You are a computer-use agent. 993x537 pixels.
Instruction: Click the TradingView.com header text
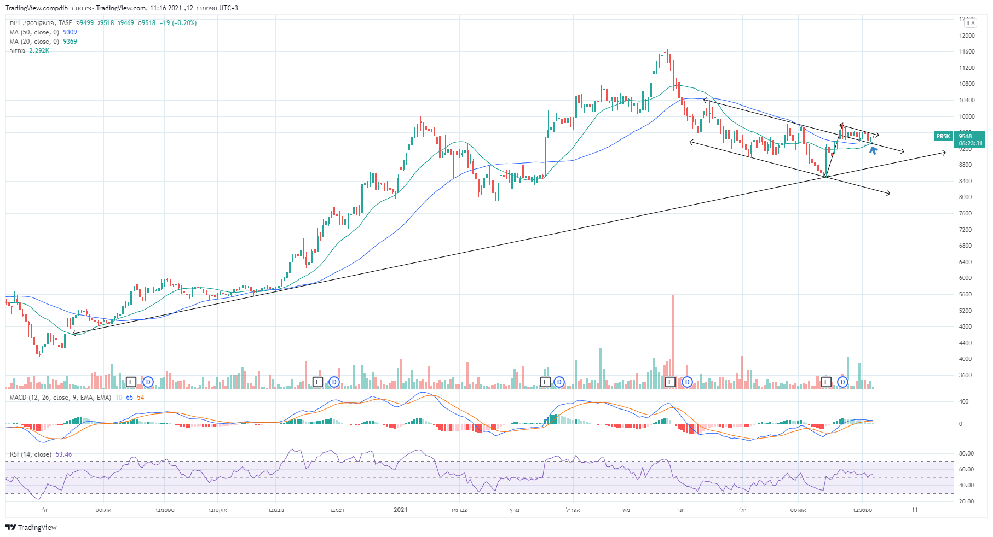pos(121,8)
